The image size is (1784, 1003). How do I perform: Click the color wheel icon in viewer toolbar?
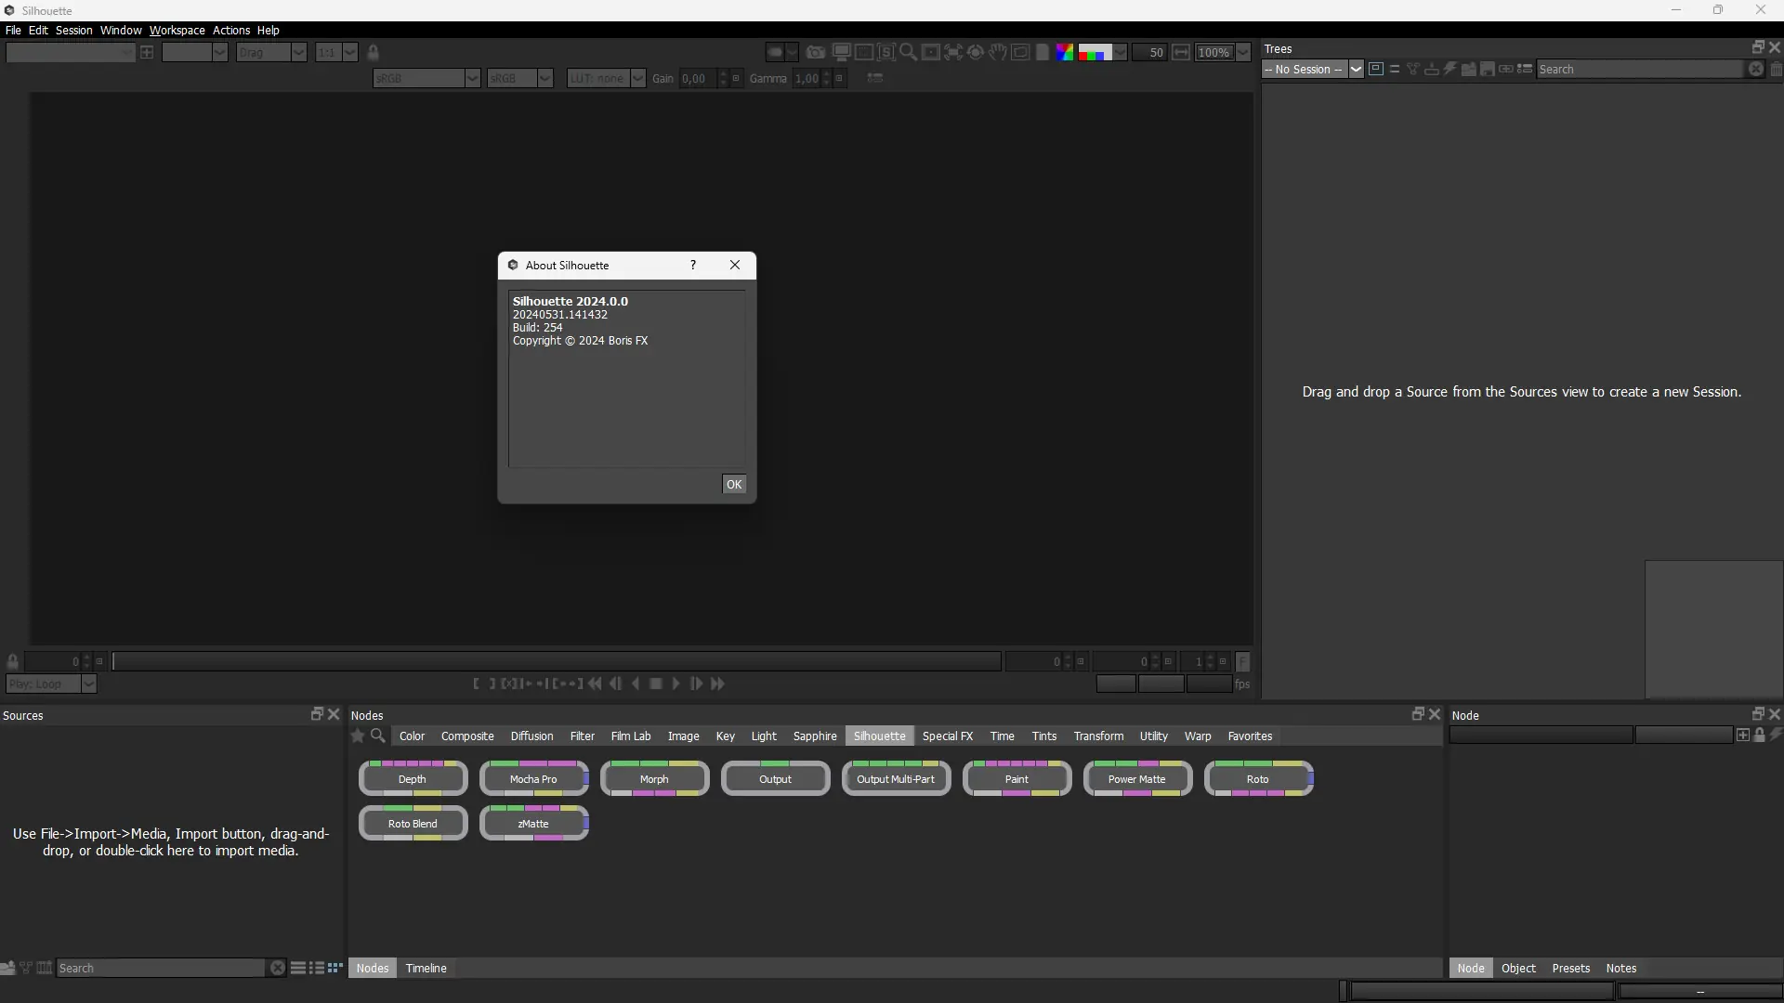1065,53
